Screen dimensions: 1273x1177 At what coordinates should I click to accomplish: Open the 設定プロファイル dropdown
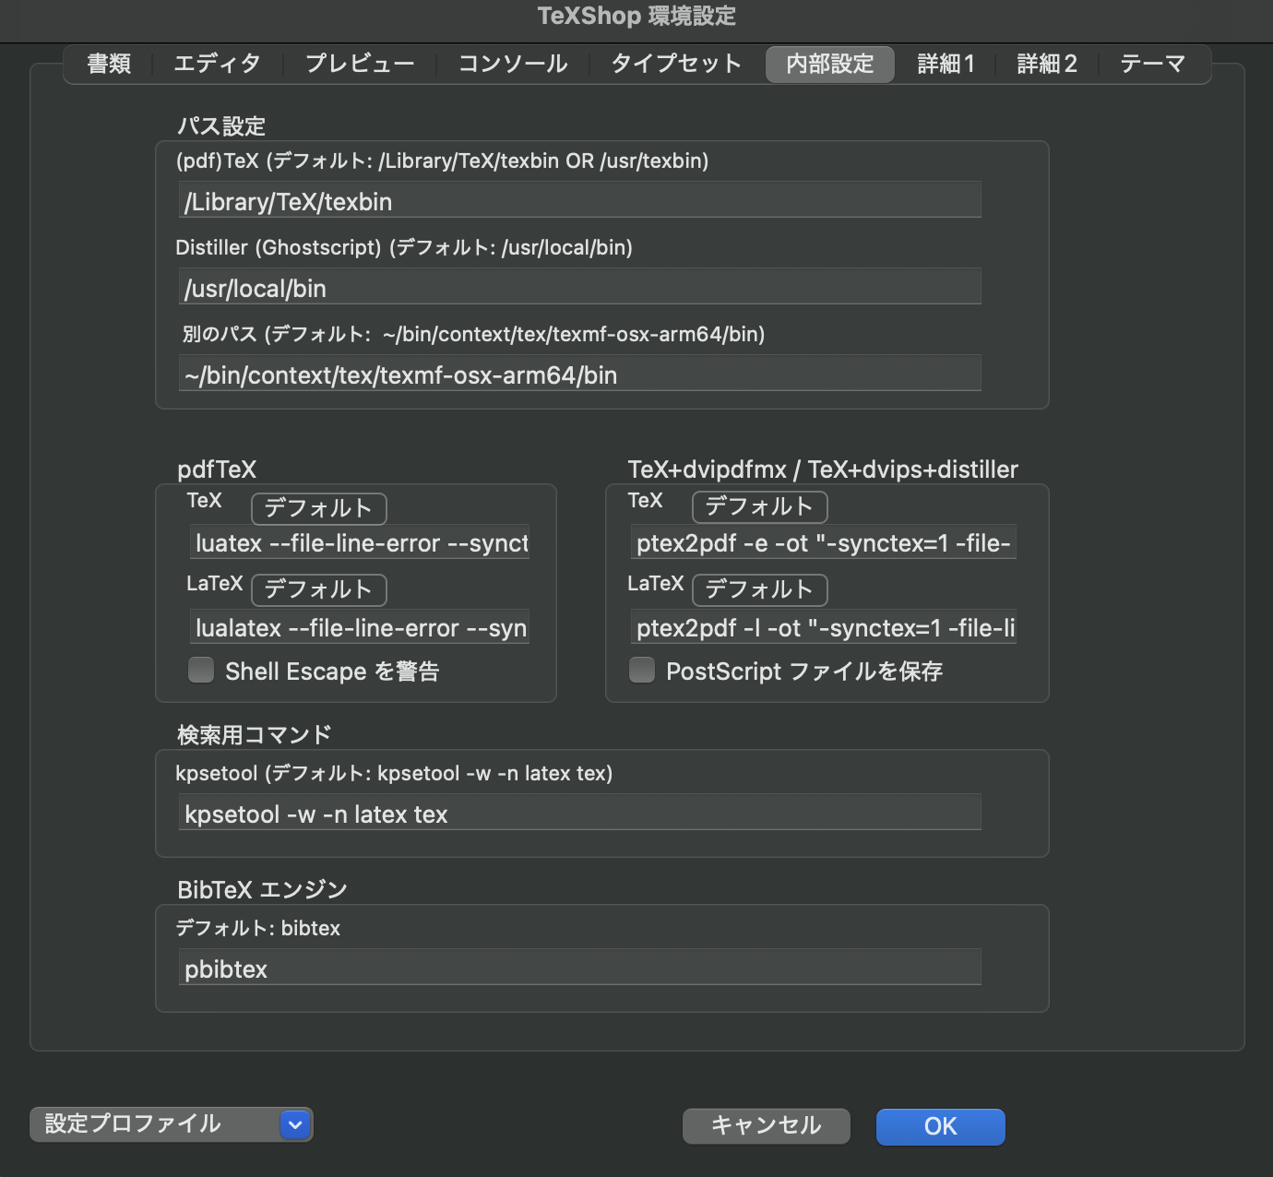pyautogui.click(x=172, y=1124)
